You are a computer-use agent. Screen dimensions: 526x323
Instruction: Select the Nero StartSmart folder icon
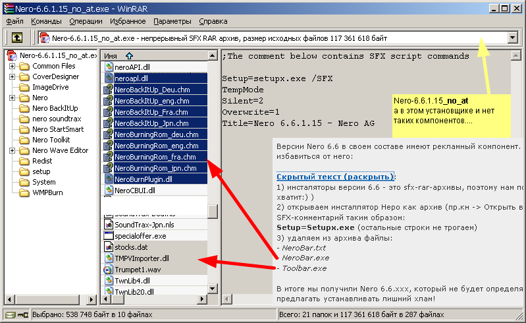(x=24, y=129)
